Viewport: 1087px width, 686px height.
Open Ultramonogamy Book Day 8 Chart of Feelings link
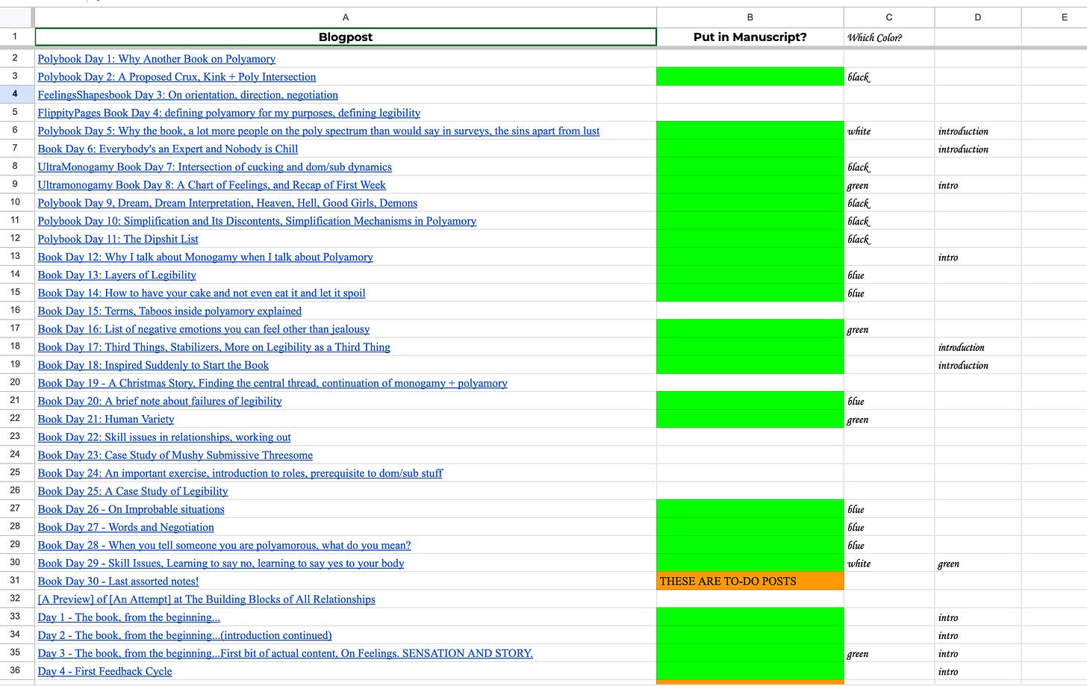coord(212,185)
